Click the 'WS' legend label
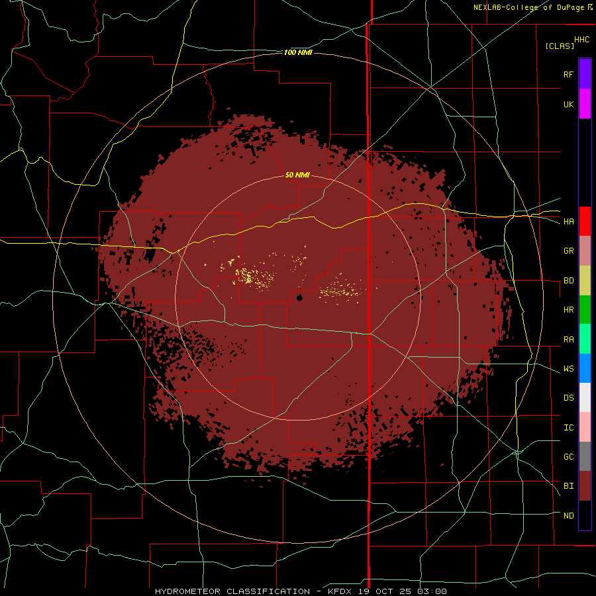Viewport: 596px width, 596px height. pos(568,369)
